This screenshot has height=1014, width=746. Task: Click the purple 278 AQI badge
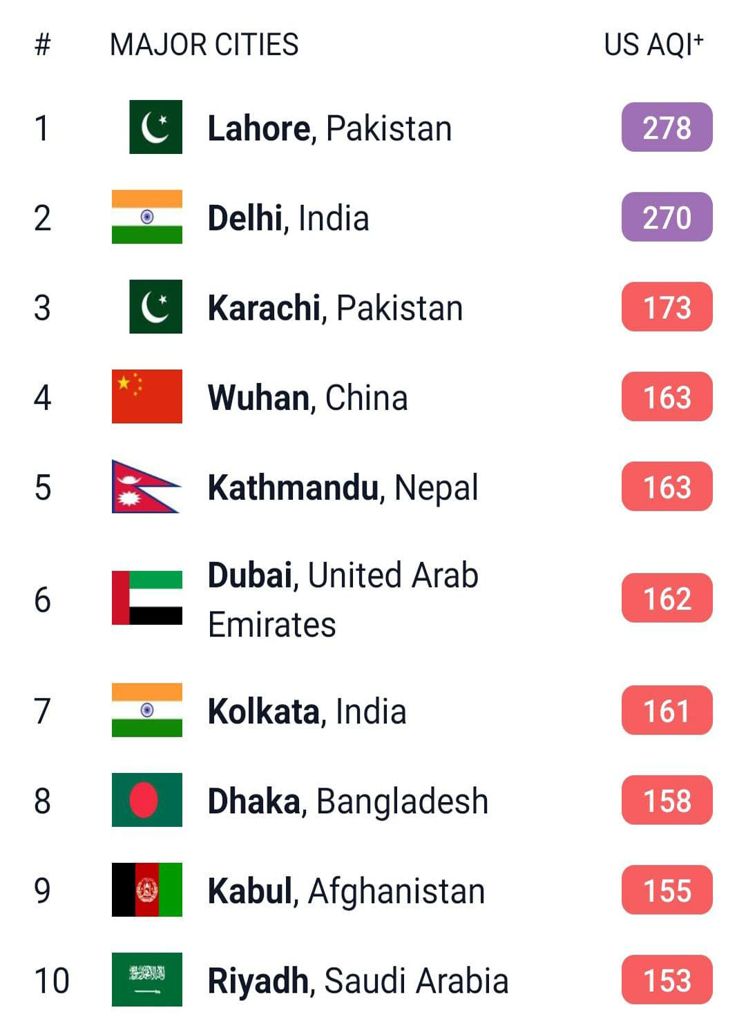click(x=667, y=128)
